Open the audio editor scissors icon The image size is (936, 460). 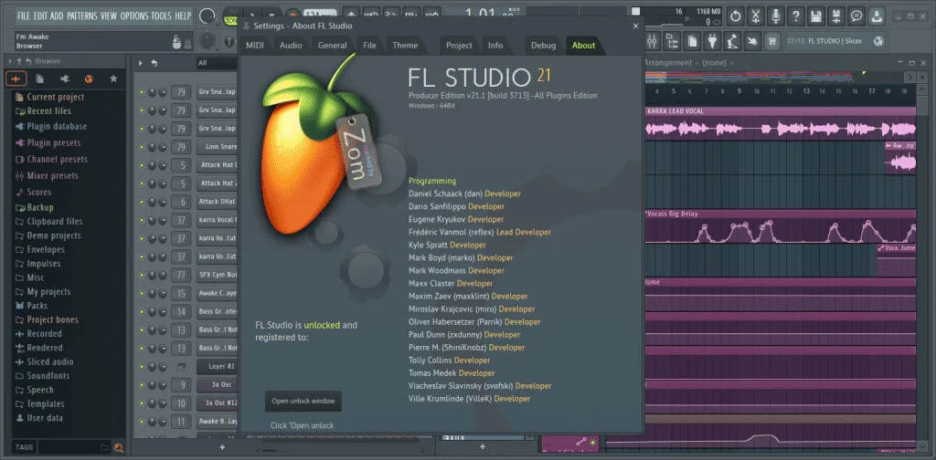click(x=756, y=16)
